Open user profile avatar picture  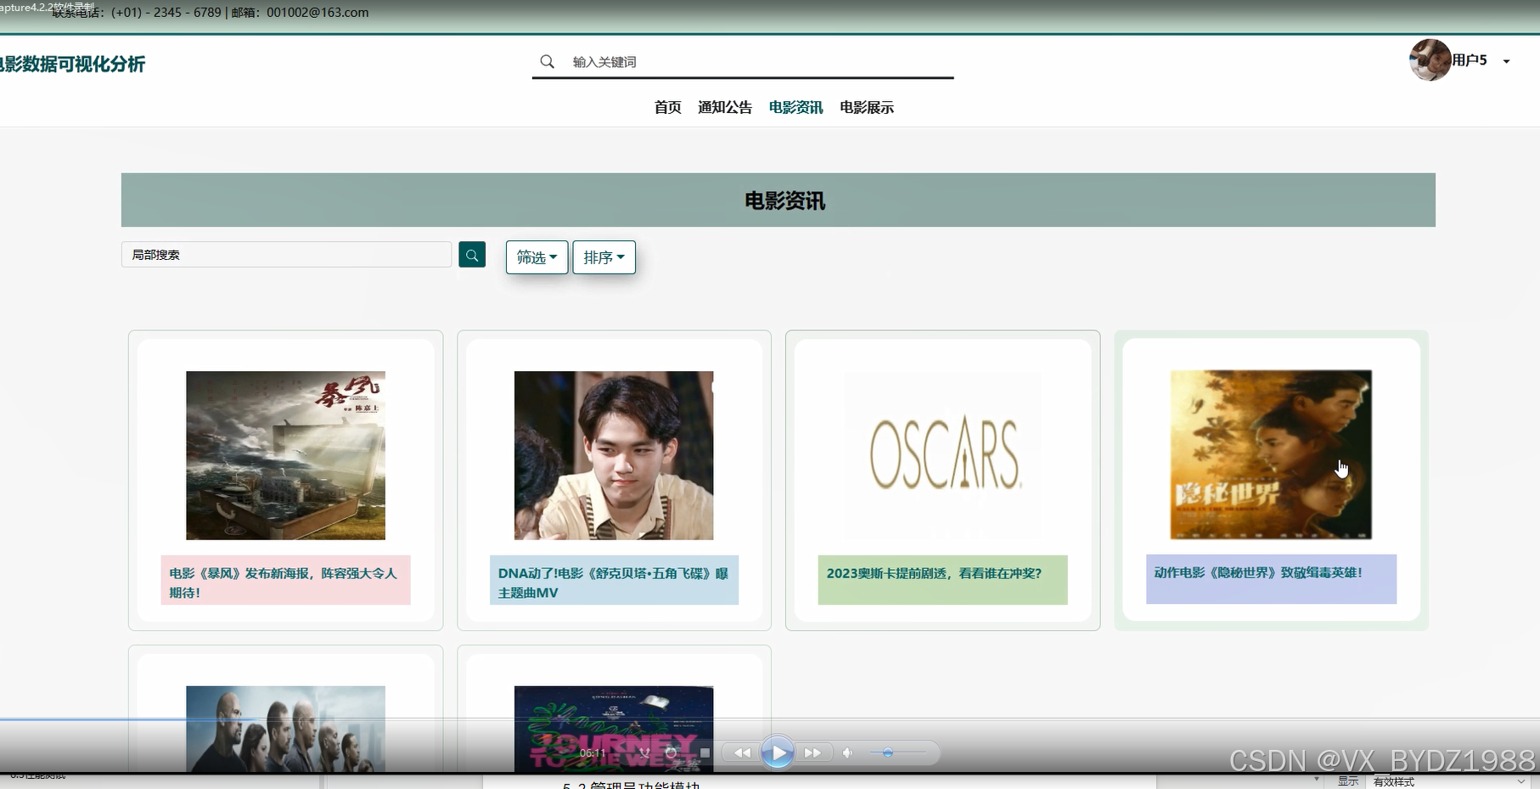1430,60
